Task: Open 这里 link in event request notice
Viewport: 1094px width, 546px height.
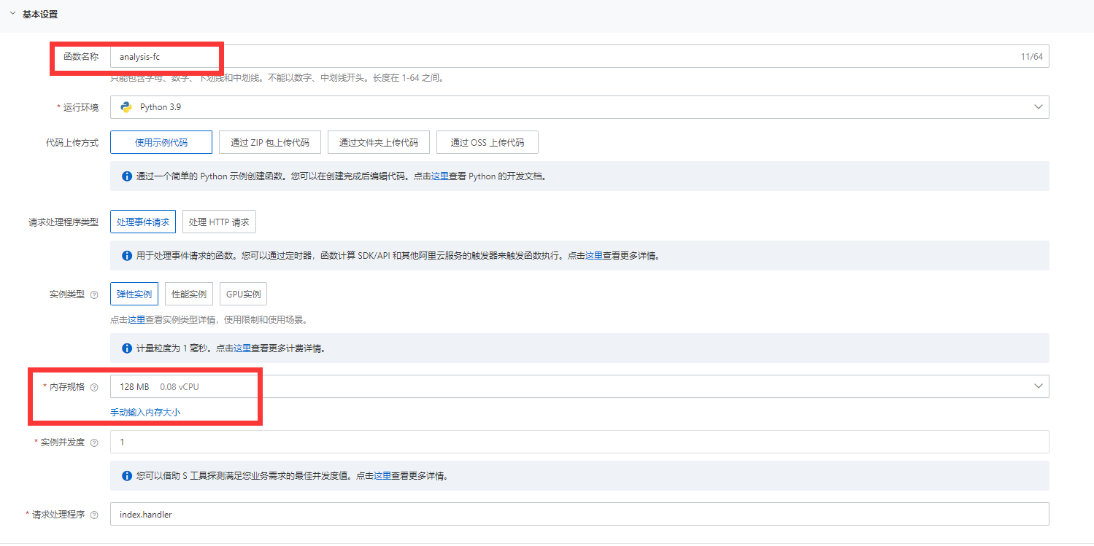Action: (594, 256)
